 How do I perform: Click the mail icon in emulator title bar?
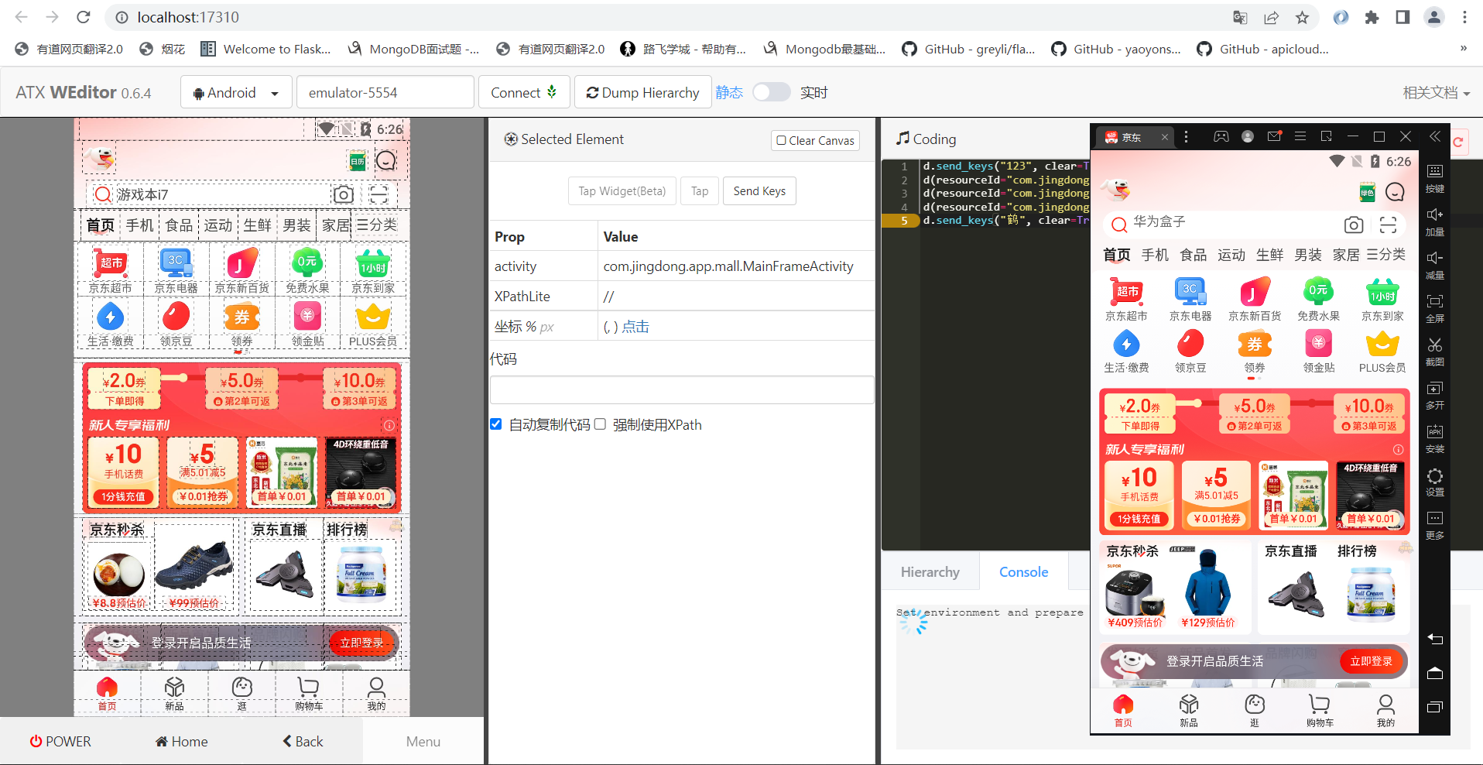[1274, 137]
